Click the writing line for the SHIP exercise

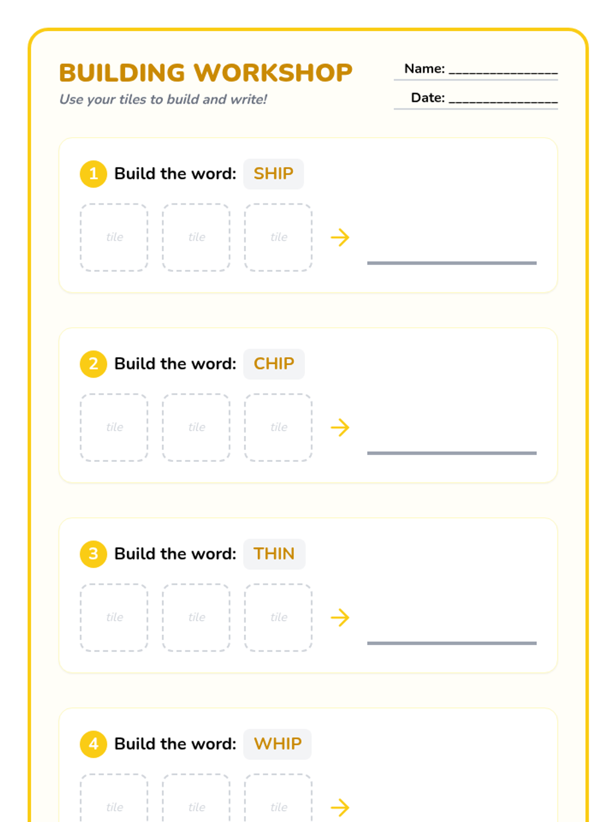click(x=452, y=263)
